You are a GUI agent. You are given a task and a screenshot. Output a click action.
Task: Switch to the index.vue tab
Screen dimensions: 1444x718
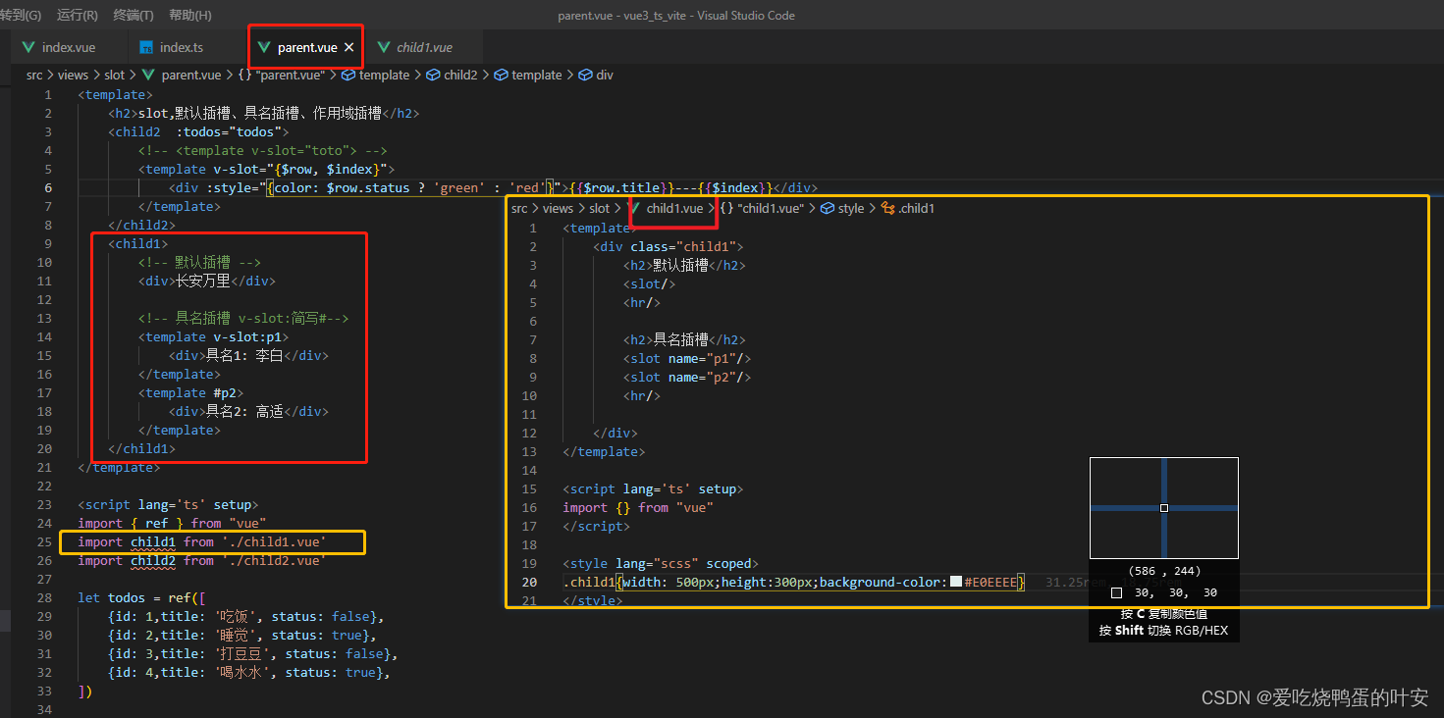[70, 47]
